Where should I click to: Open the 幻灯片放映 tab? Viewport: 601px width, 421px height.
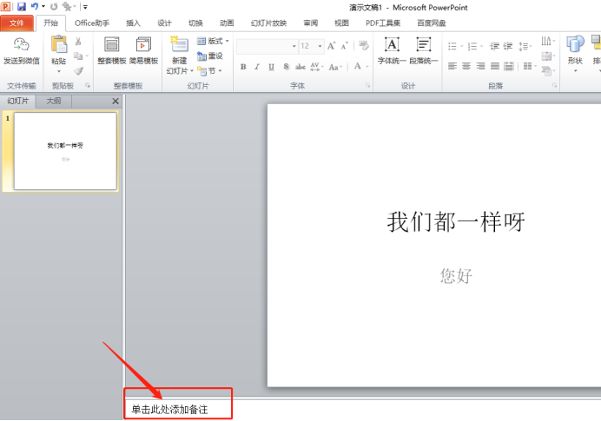(268, 23)
